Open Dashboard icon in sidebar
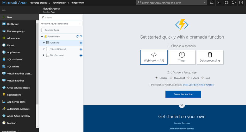 pos(4,24)
